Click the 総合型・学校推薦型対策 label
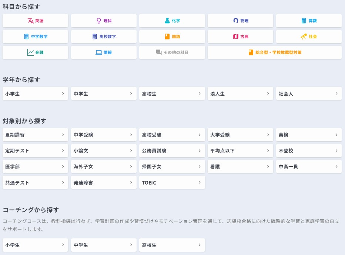The width and height of the screenshot is (345, 255). pos(278,52)
